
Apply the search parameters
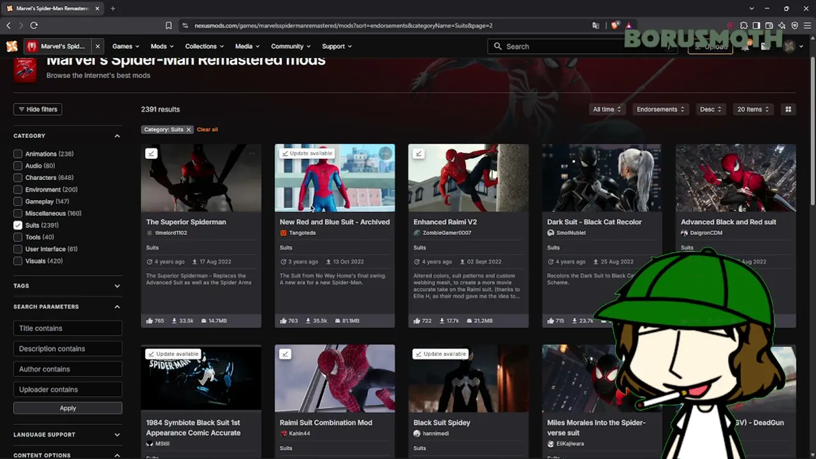[68, 408]
